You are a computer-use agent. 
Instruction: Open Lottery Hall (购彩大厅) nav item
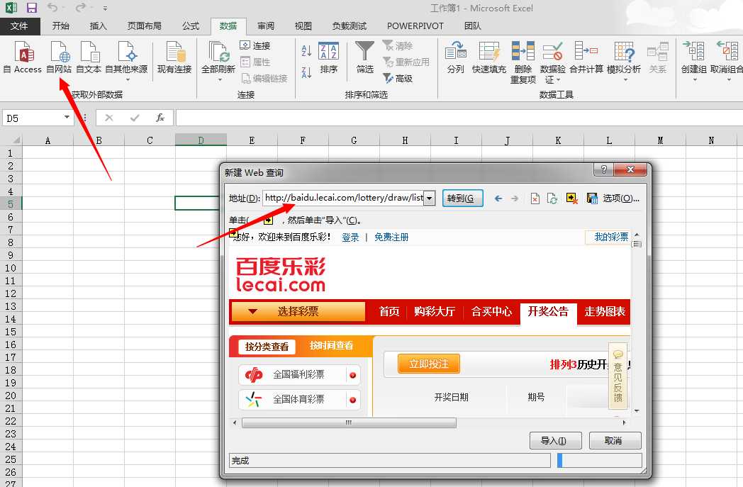(435, 312)
